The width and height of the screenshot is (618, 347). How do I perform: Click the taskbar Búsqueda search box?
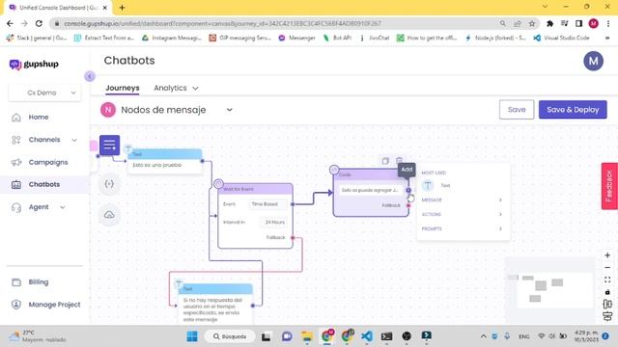pos(230,336)
